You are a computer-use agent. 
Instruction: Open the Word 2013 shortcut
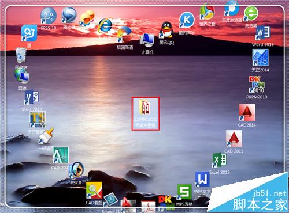tap(262, 33)
